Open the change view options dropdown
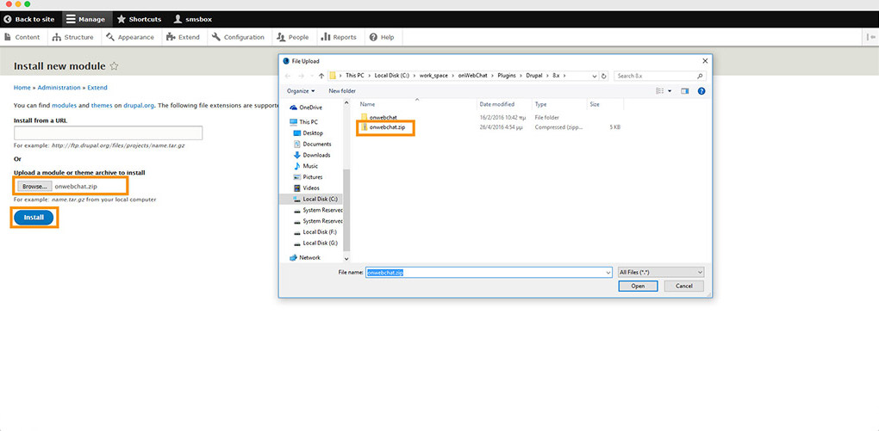This screenshot has width=879, height=431. pyautogui.click(x=670, y=90)
